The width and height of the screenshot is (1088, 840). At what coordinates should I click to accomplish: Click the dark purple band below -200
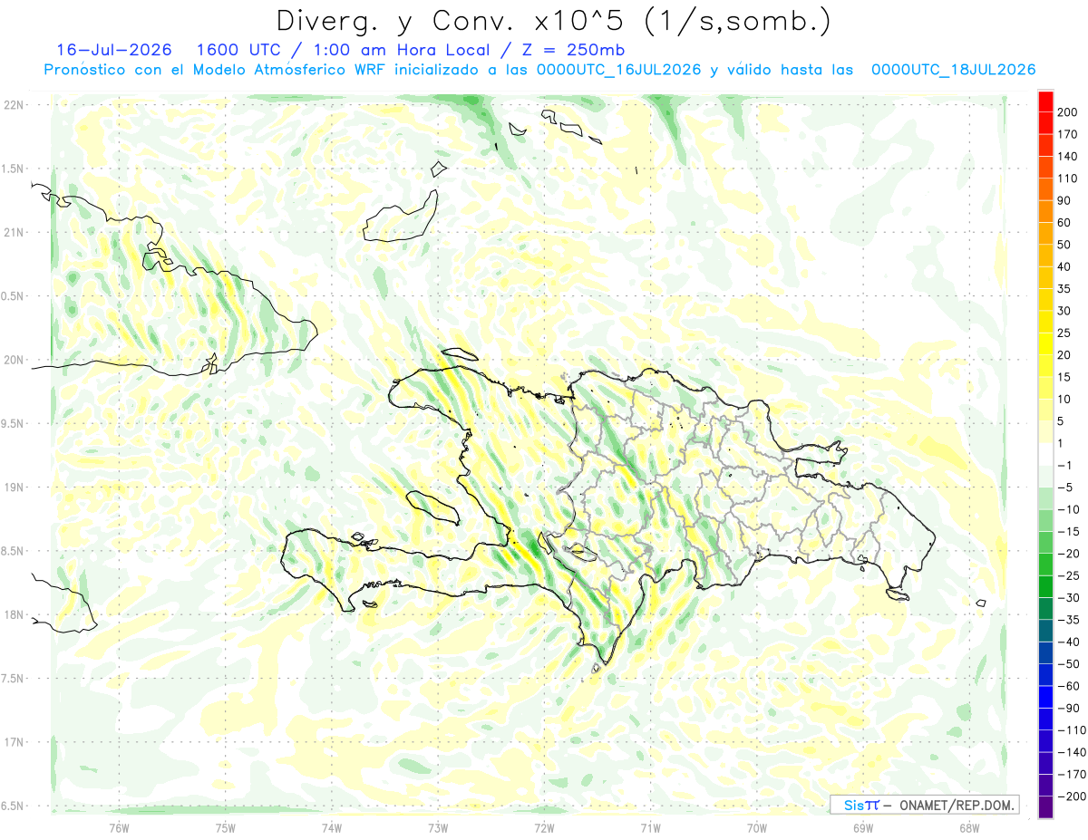tap(1045, 807)
